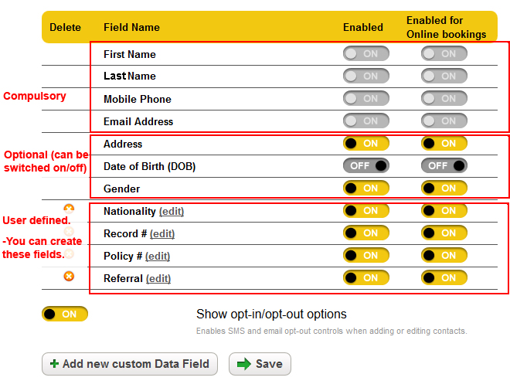Save the data field settings
The image size is (510, 391).
(x=260, y=364)
